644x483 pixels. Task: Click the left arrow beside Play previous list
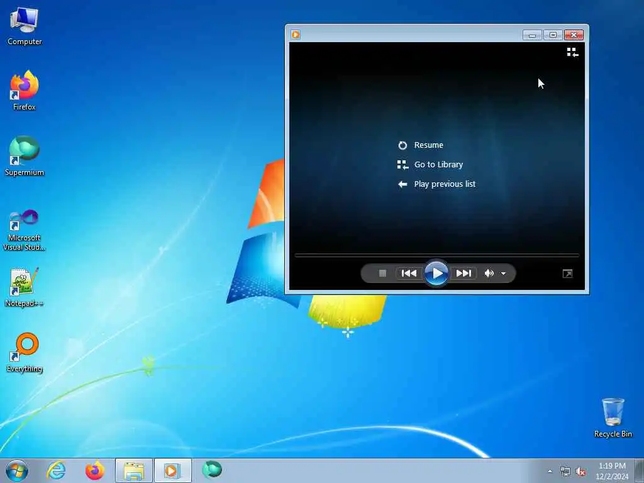click(x=402, y=184)
